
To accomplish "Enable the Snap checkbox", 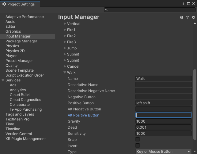I will pos(138,139).
